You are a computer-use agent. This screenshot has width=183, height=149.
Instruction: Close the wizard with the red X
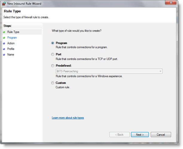(173, 3)
